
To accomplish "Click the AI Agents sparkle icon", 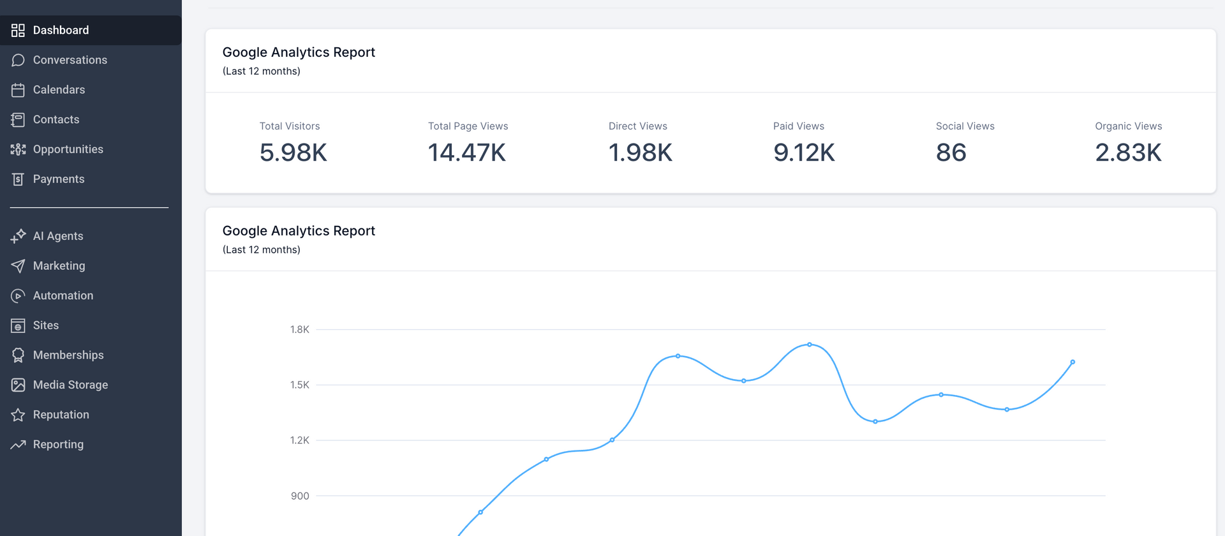I will click(18, 236).
